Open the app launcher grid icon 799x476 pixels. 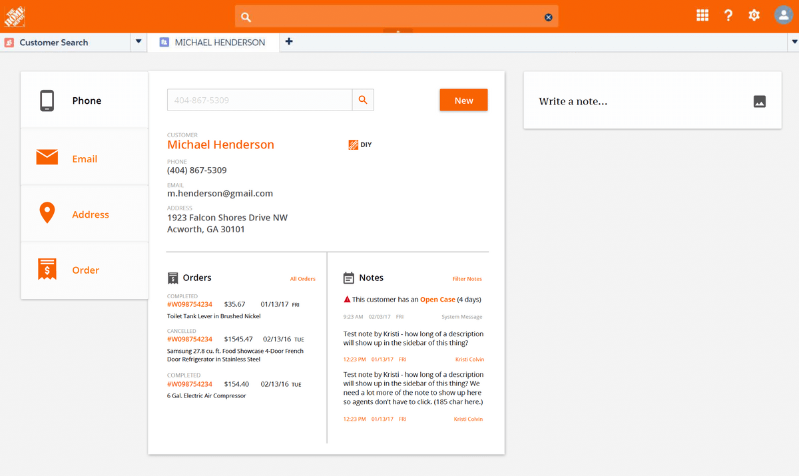[702, 15]
